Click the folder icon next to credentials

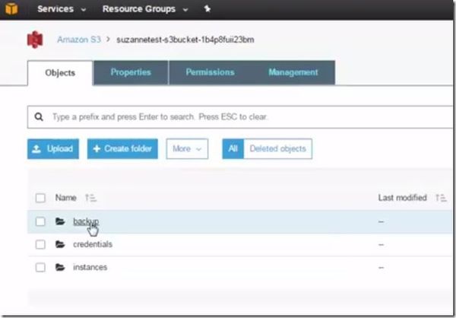[x=60, y=244]
